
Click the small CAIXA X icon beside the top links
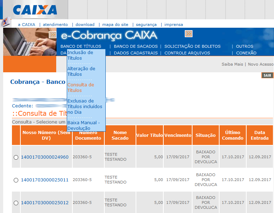pos(6,22)
